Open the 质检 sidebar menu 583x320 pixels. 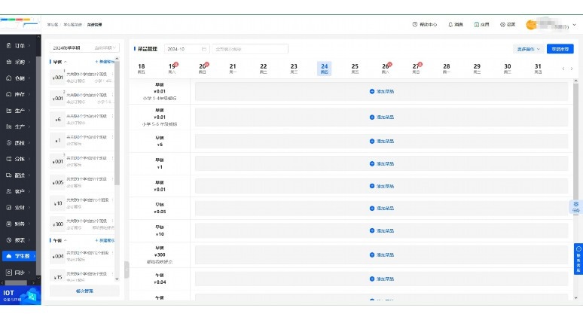tap(19, 143)
